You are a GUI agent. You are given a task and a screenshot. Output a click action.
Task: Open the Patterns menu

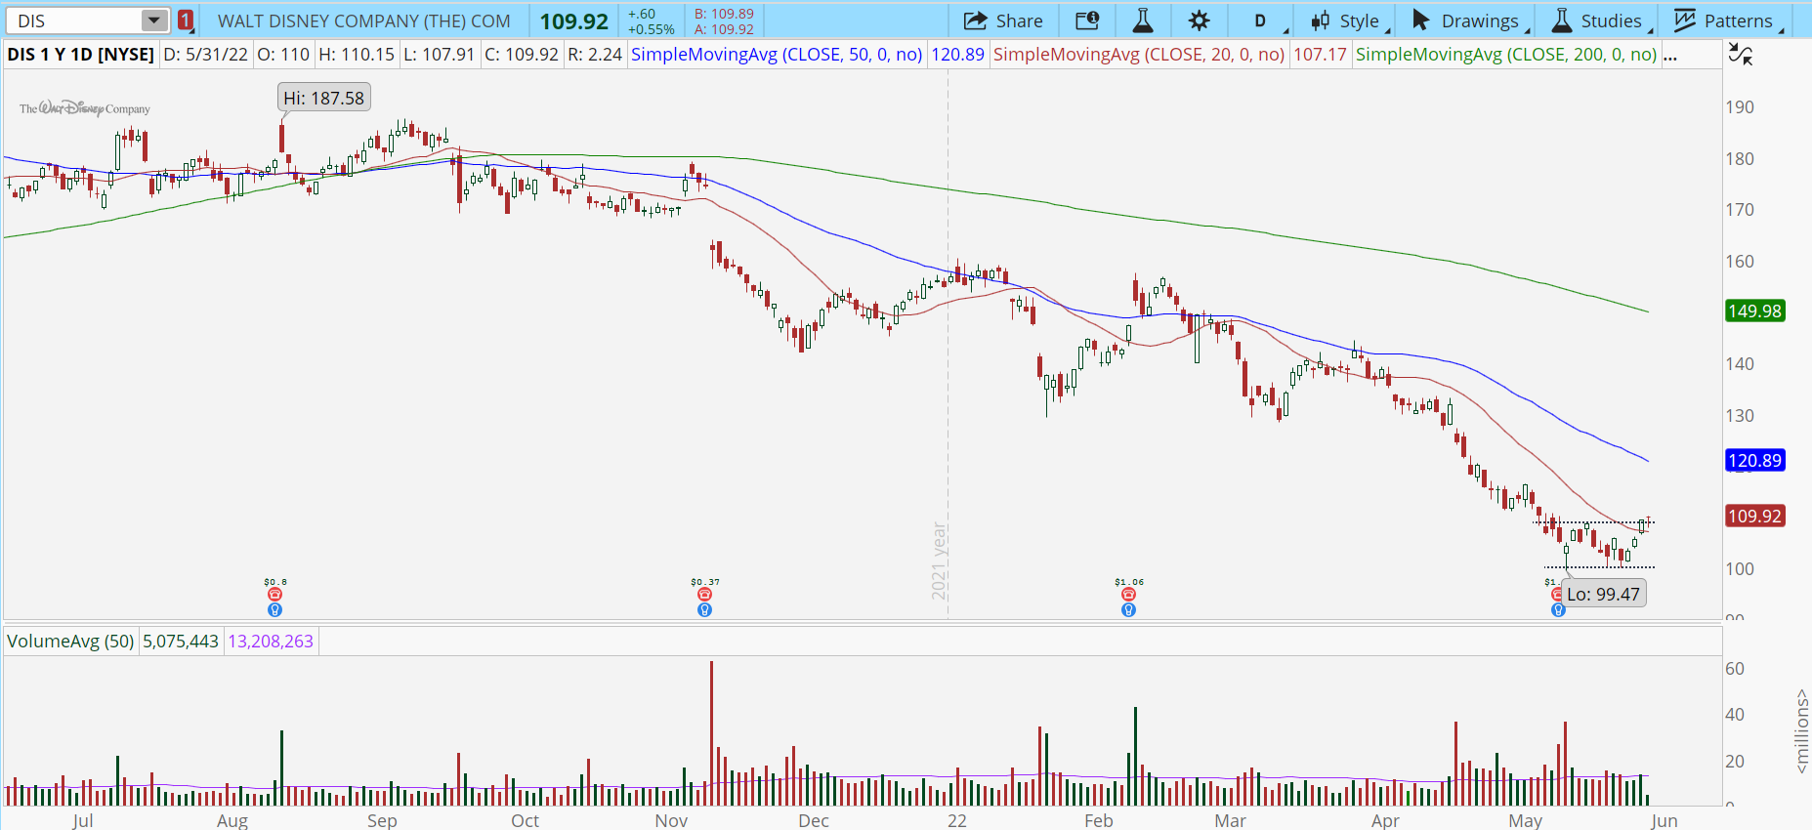pos(1727,21)
